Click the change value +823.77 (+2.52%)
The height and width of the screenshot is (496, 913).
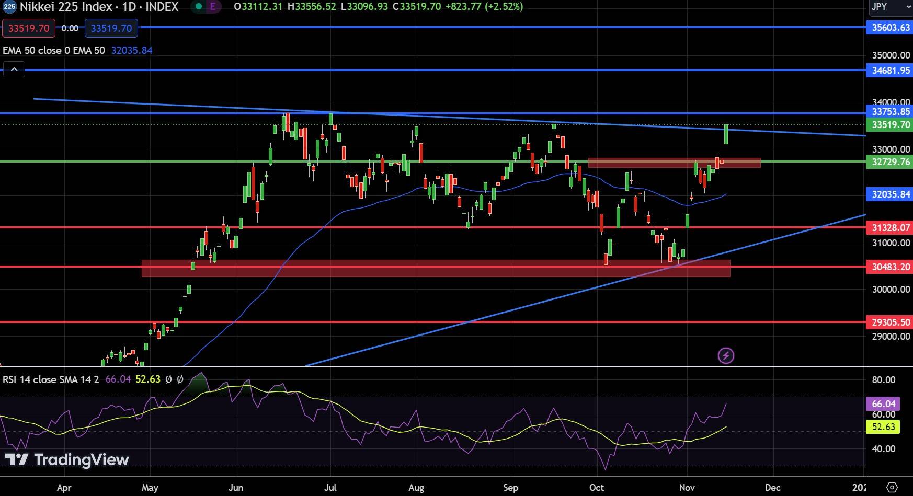[484, 7]
